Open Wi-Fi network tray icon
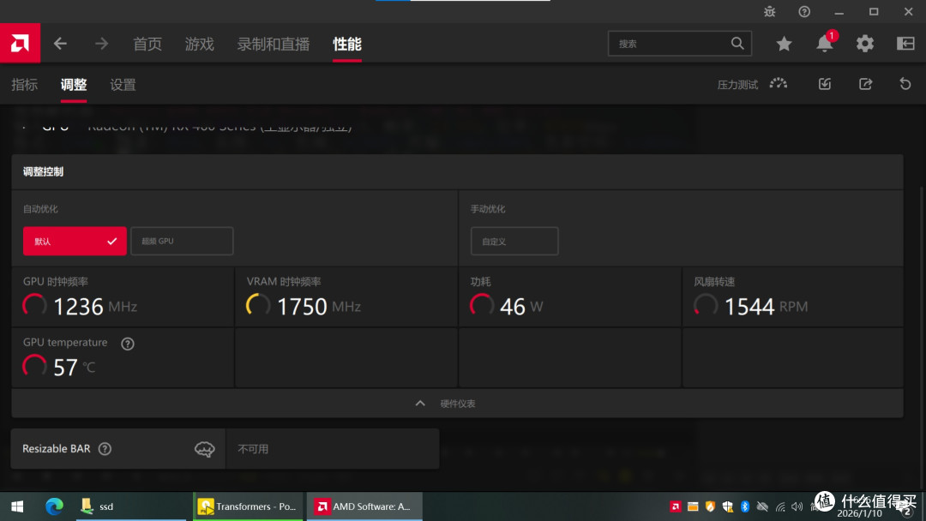926x521 pixels. click(x=780, y=506)
